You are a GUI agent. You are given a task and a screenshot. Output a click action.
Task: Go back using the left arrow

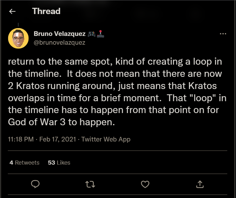coord(12,12)
